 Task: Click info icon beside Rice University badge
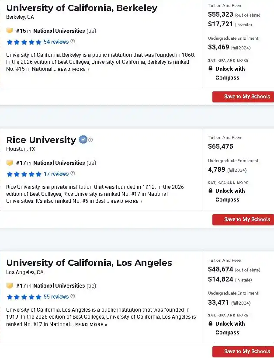91,140
